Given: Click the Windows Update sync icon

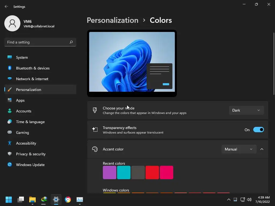Looking at the screenshot, I should [10, 164].
